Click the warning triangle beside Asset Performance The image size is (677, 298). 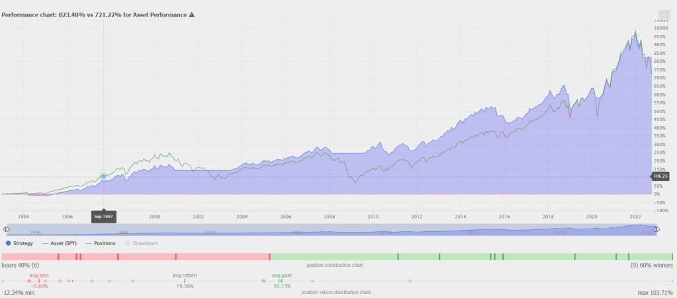point(192,14)
